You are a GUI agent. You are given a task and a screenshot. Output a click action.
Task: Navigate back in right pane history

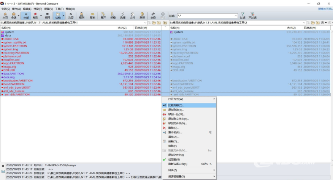[x=323, y=23]
